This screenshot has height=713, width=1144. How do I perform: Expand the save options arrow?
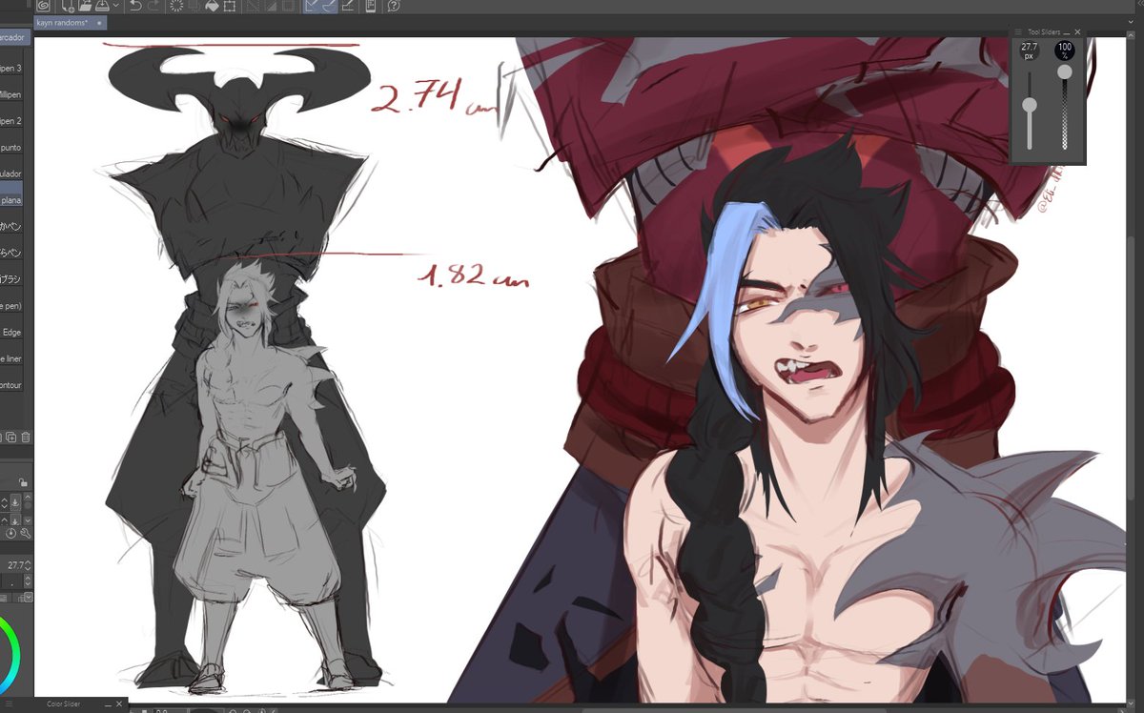pyautogui.click(x=116, y=6)
